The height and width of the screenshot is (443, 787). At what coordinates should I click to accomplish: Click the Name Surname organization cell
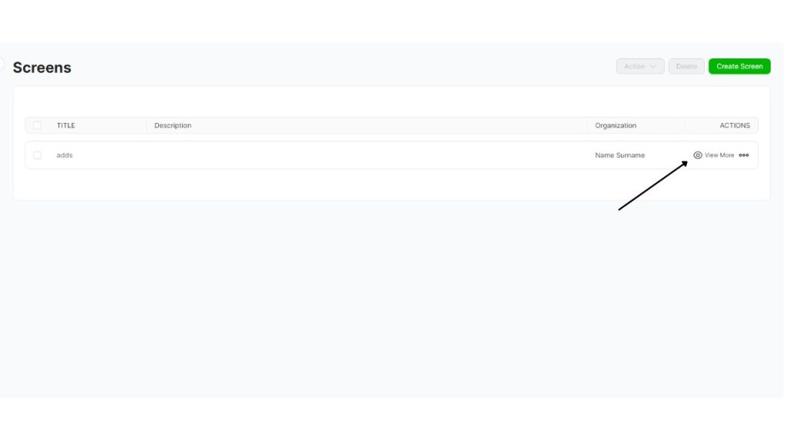coord(620,155)
